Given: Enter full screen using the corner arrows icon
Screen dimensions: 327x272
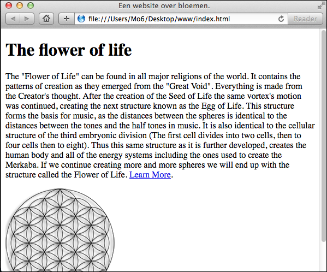Looking at the screenshot, I should coord(320,6).
